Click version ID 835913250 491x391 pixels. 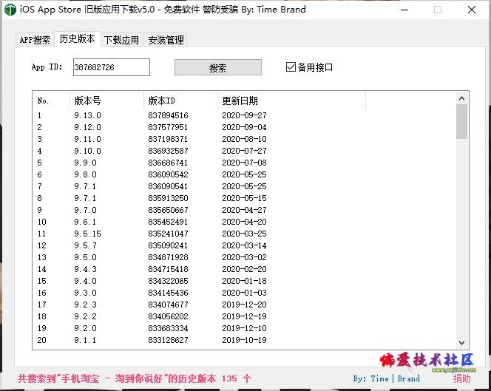(x=168, y=198)
